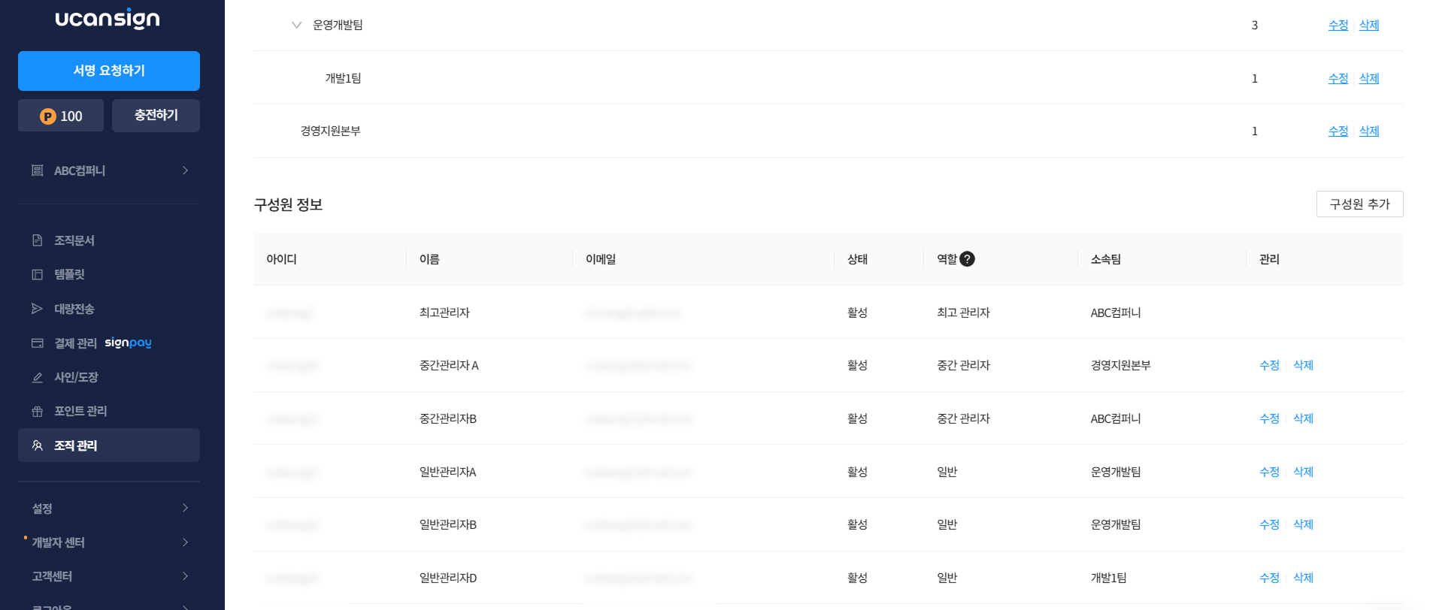Click 삭제 for member 일반관리자D
The height and width of the screenshot is (610, 1430).
coord(1303,578)
